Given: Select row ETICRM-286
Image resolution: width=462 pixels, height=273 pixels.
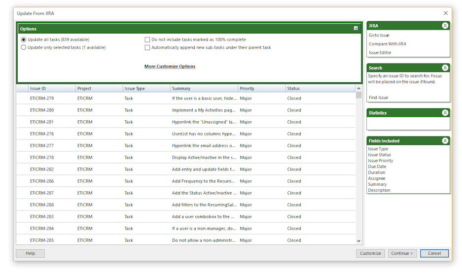Looking at the screenshot, I should click(186, 181).
